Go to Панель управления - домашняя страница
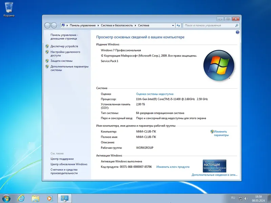Image resolution: width=271 pixels, height=203 pixels. pyautogui.click(x=64, y=37)
